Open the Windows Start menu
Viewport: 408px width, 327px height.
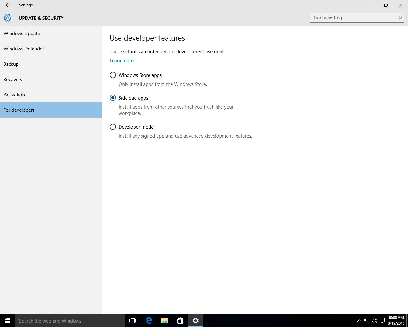click(8, 321)
